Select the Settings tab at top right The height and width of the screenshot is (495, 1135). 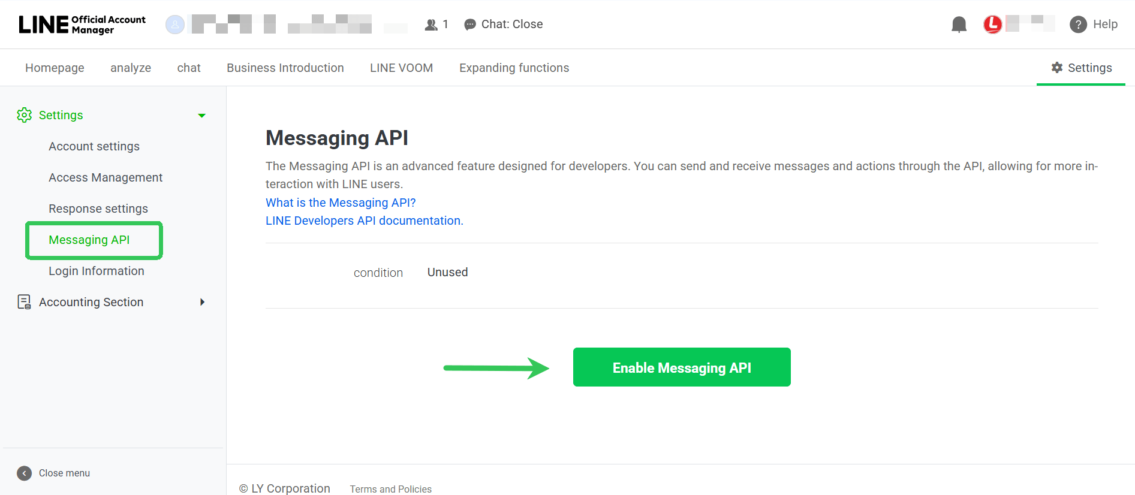[x=1081, y=68]
